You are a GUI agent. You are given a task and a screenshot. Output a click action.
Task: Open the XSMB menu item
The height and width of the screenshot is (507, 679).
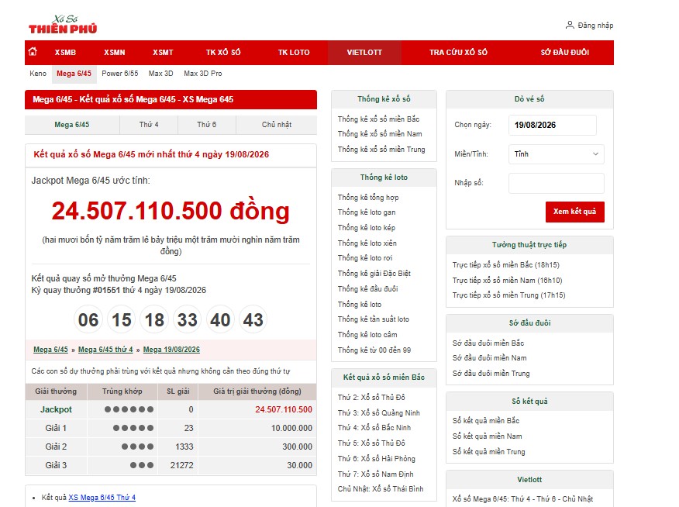[x=65, y=53]
